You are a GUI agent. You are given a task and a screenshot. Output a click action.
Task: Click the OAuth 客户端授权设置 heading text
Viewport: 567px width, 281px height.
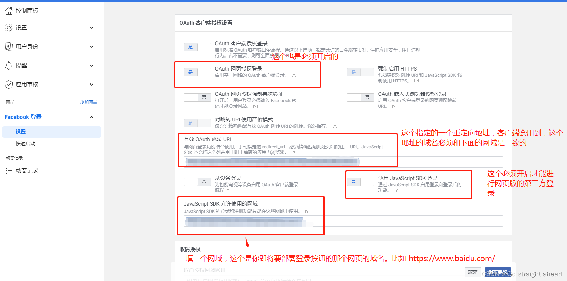[x=206, y=23]
